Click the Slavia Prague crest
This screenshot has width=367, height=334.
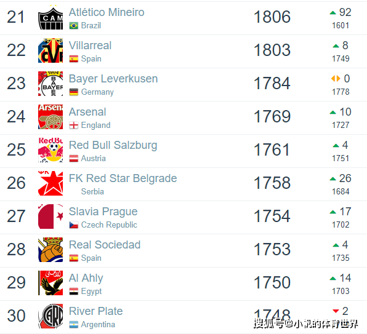50,217
